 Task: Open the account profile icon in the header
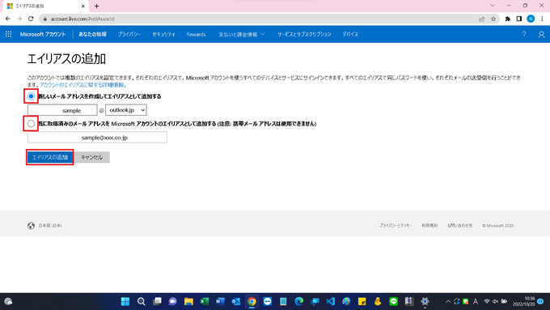click(541, 35)
